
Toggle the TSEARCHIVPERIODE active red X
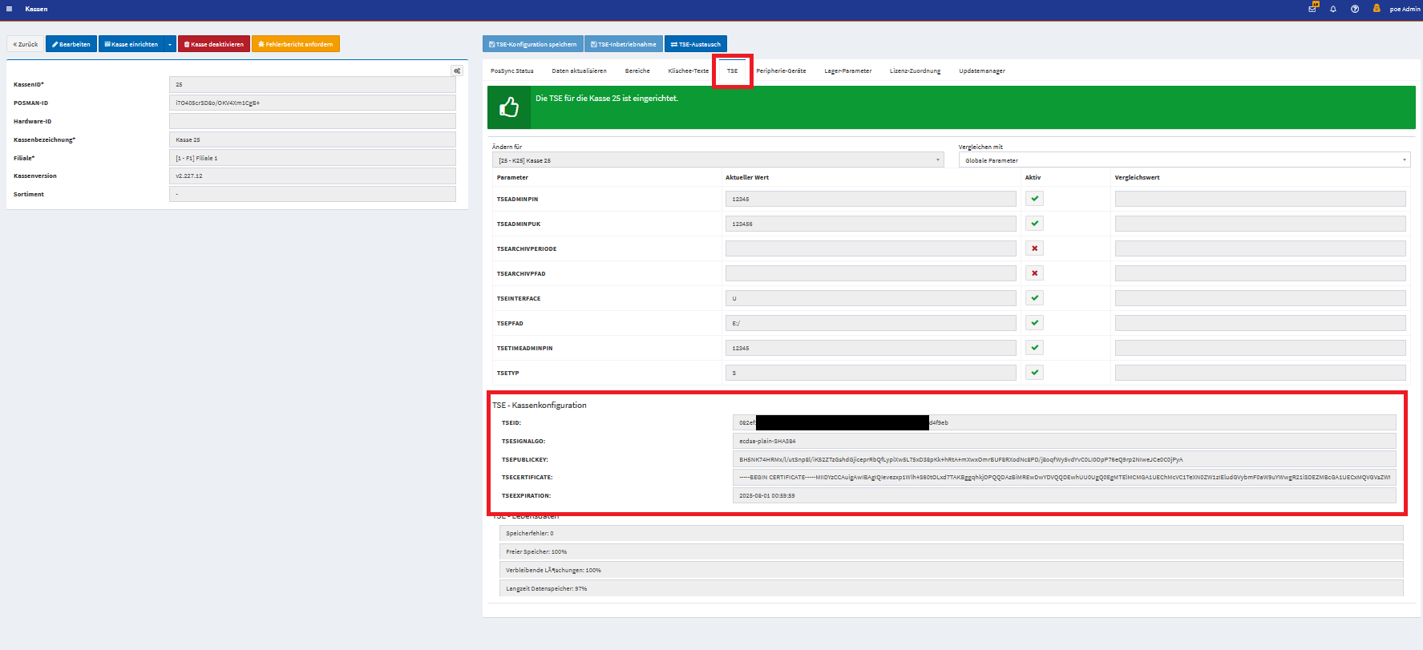pyautogui.click(x=1034, y=248)
